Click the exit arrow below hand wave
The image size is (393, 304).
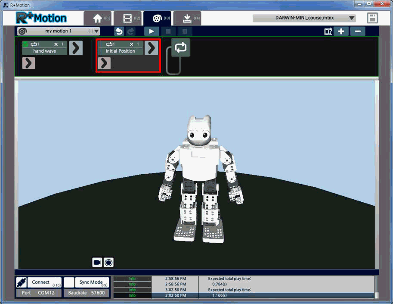pos(28,63)
